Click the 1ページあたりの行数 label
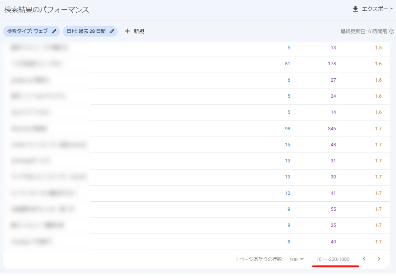This screenshot has width=396, height=278. (x=259, y=259)
